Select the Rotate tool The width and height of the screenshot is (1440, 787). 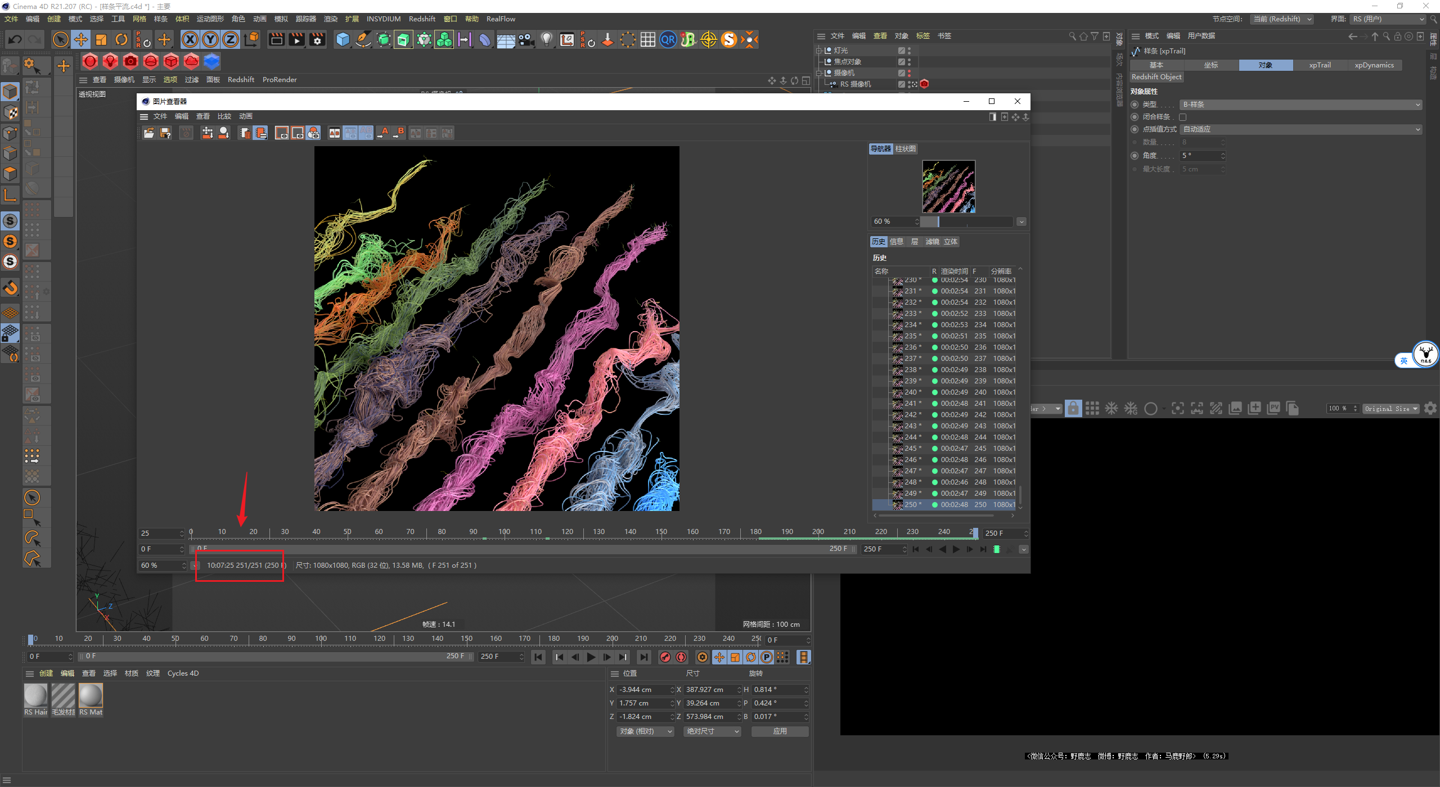[x=121, y=39]
